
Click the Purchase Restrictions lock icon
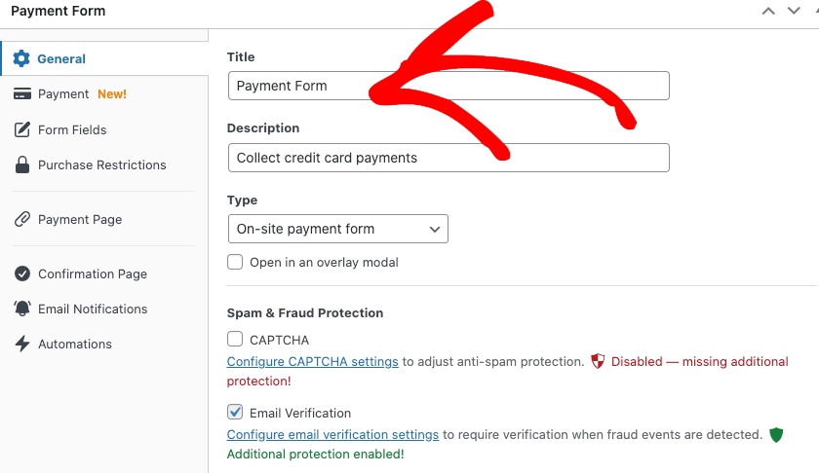[x=21, y=165]
